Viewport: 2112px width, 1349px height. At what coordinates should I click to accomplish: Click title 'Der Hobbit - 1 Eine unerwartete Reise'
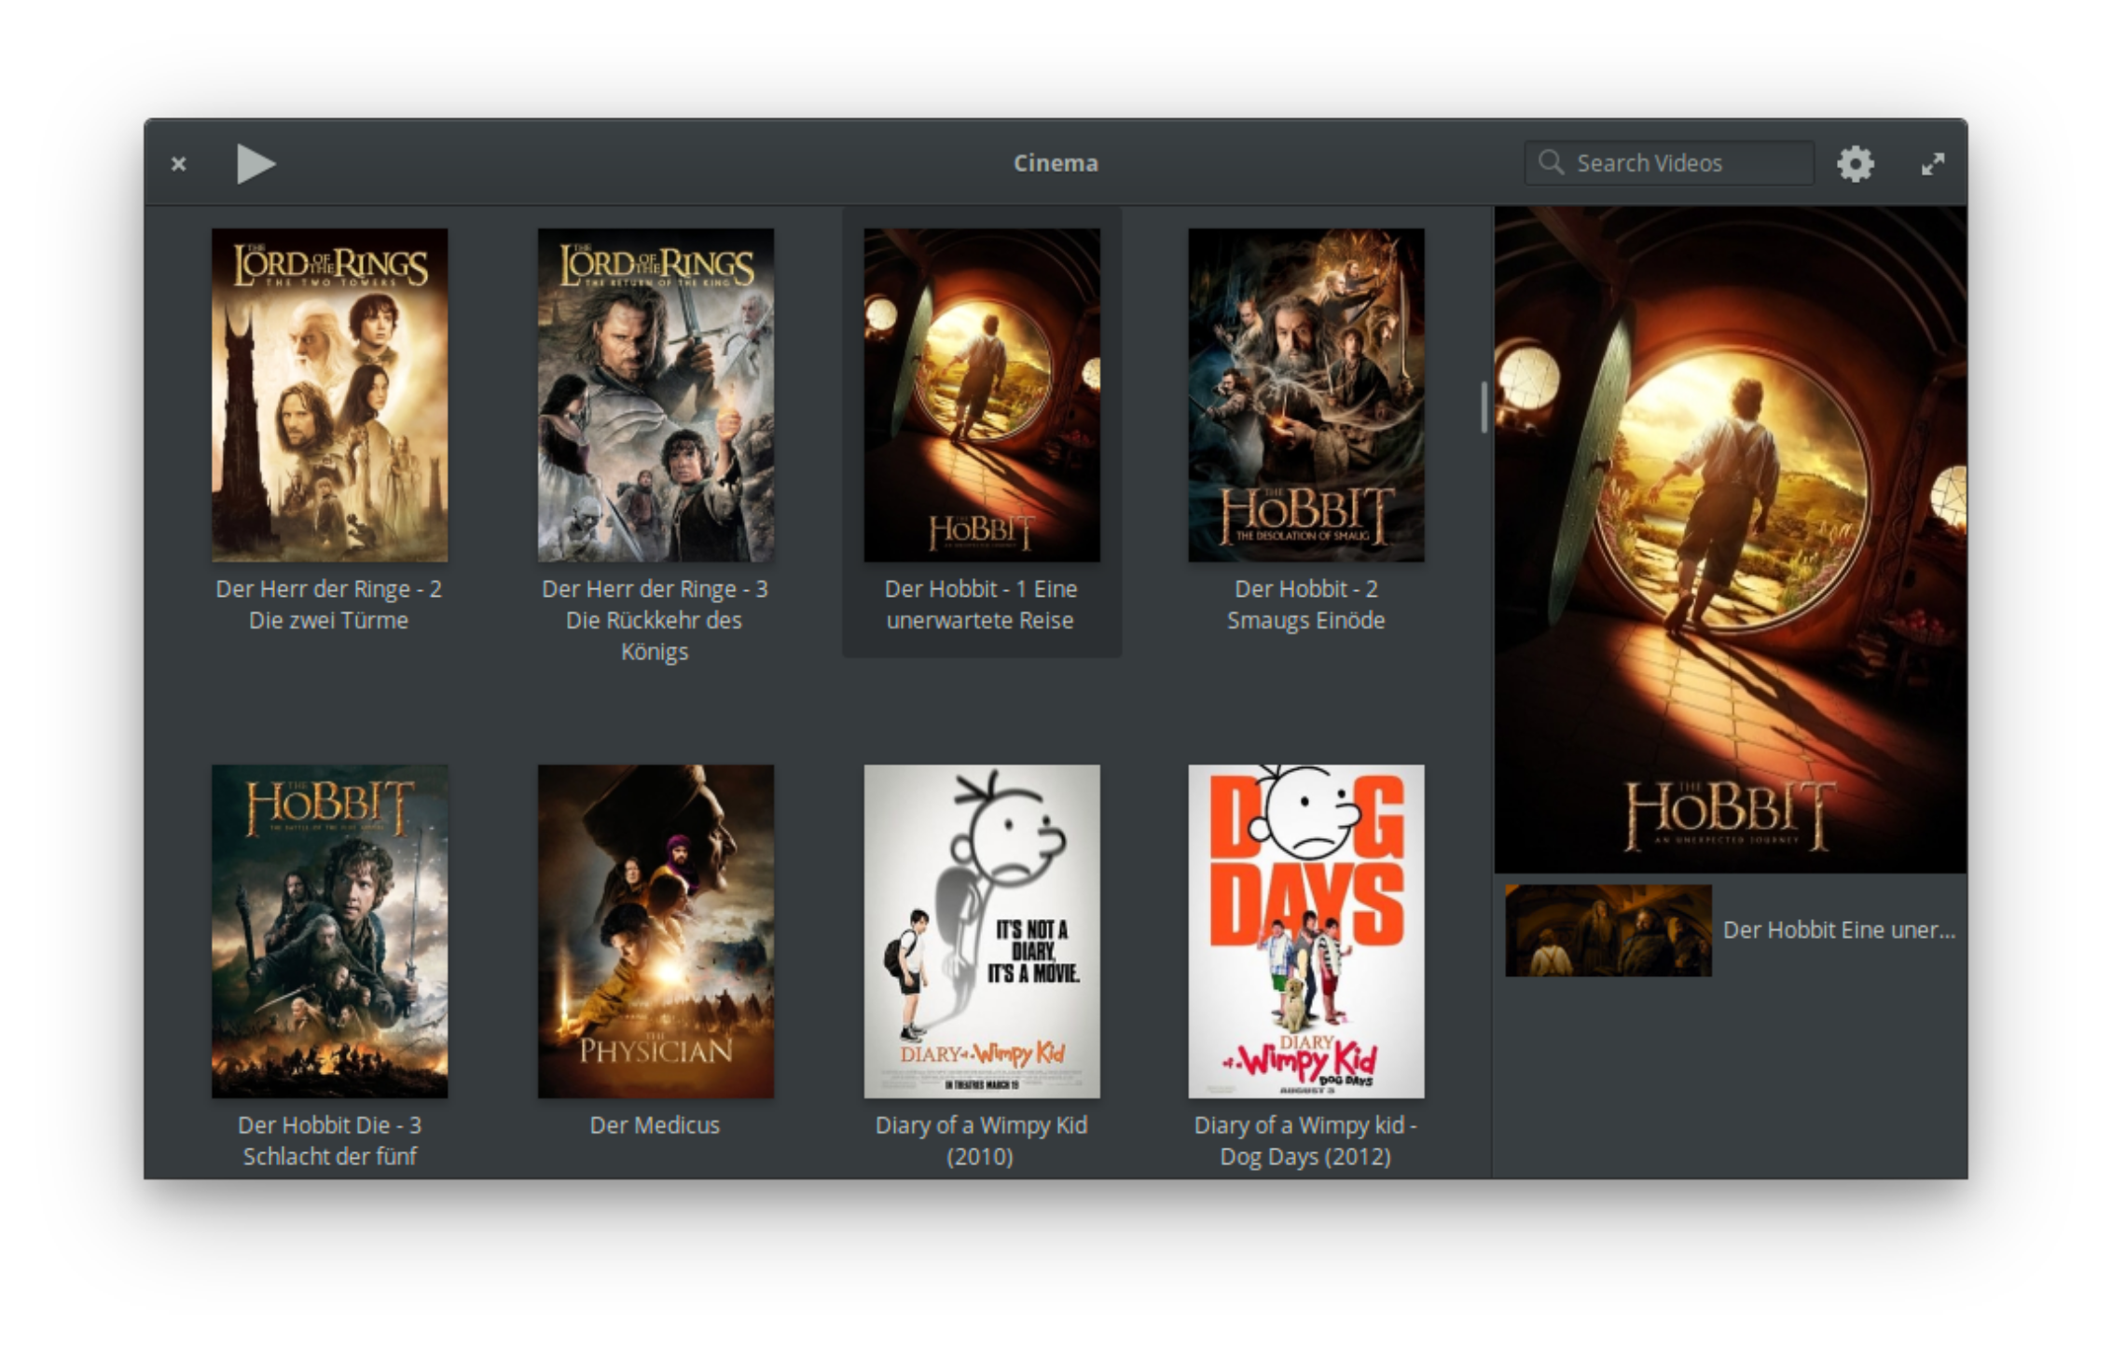tap(981, 604)
